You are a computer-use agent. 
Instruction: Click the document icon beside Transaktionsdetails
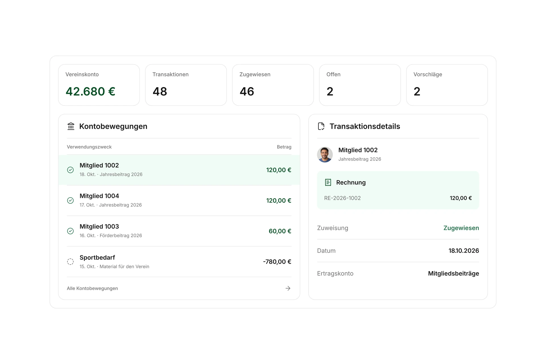pyautogui.click(x=321, y=126)
